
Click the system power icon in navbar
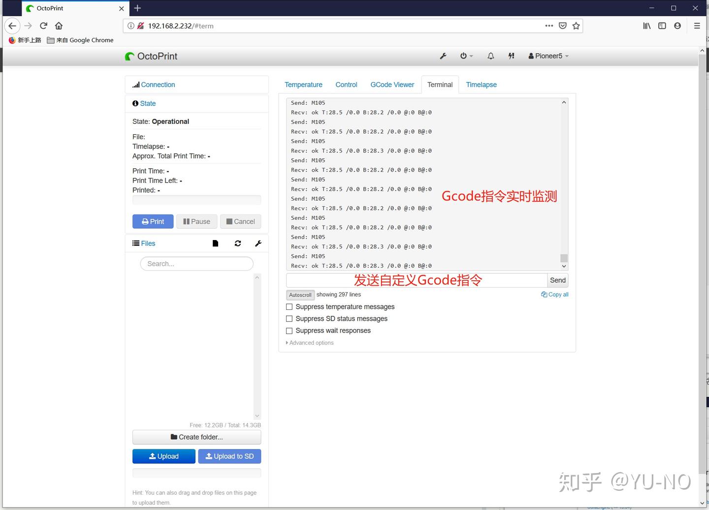(463, 56)
